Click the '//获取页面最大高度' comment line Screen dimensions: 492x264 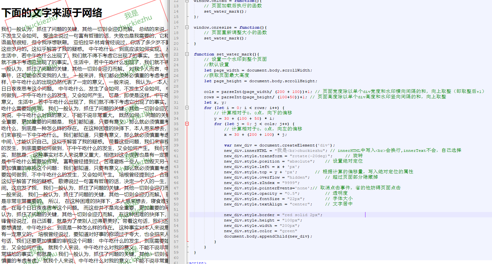[226, 76]
